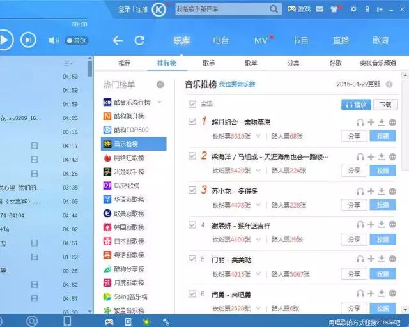Expand the 酷音乐流行榜 dropdown arrow

coord(160,102)
